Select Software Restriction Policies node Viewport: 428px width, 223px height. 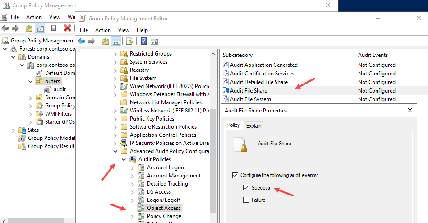pyautogui.click(x=163, y=126)
